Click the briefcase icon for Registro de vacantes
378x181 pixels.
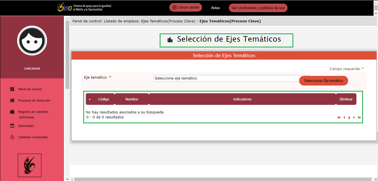coord(12,112)
